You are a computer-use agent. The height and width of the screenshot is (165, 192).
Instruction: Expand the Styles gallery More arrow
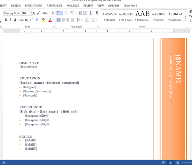(x=186, y=21)
